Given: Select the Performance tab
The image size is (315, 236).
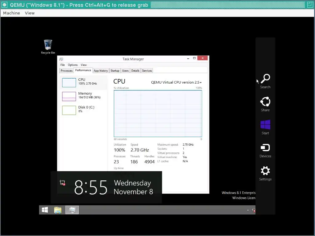Looking at the screenshot, I should [x=83, y=70].
